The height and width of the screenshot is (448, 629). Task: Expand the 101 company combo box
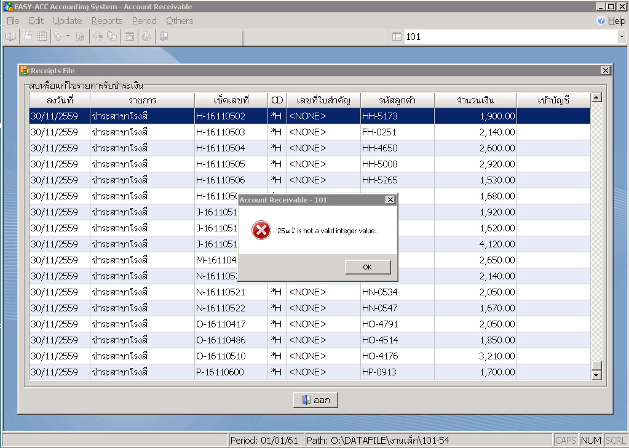point(621,37)
